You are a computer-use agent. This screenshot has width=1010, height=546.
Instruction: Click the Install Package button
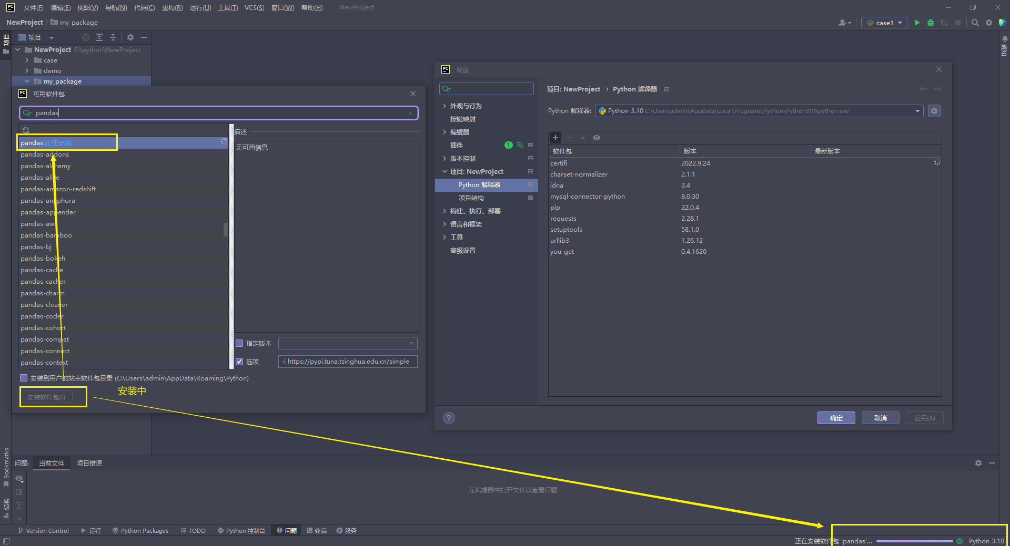46,397
